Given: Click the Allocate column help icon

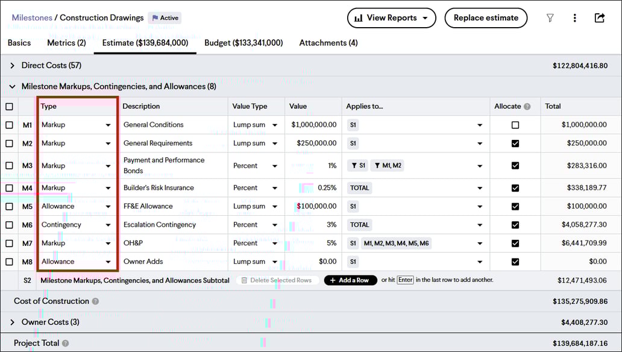Looking at the screenshot, I should (x=527, y=106).
